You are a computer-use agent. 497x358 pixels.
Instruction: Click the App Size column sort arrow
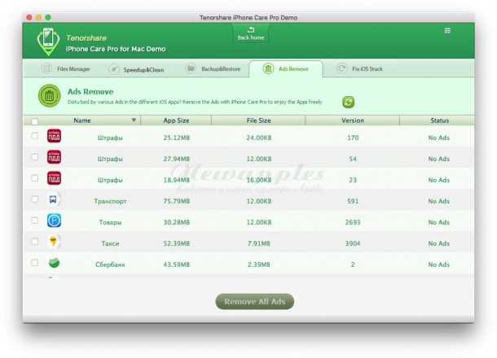202,120
